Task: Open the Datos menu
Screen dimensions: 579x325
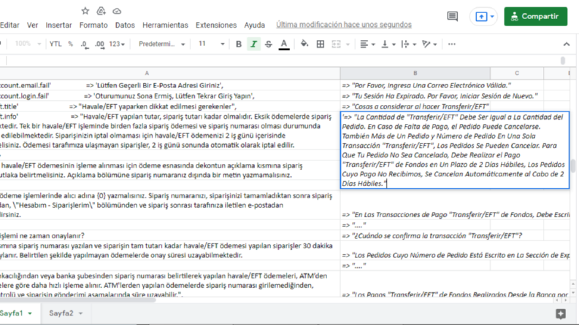Action: point(125,25)
